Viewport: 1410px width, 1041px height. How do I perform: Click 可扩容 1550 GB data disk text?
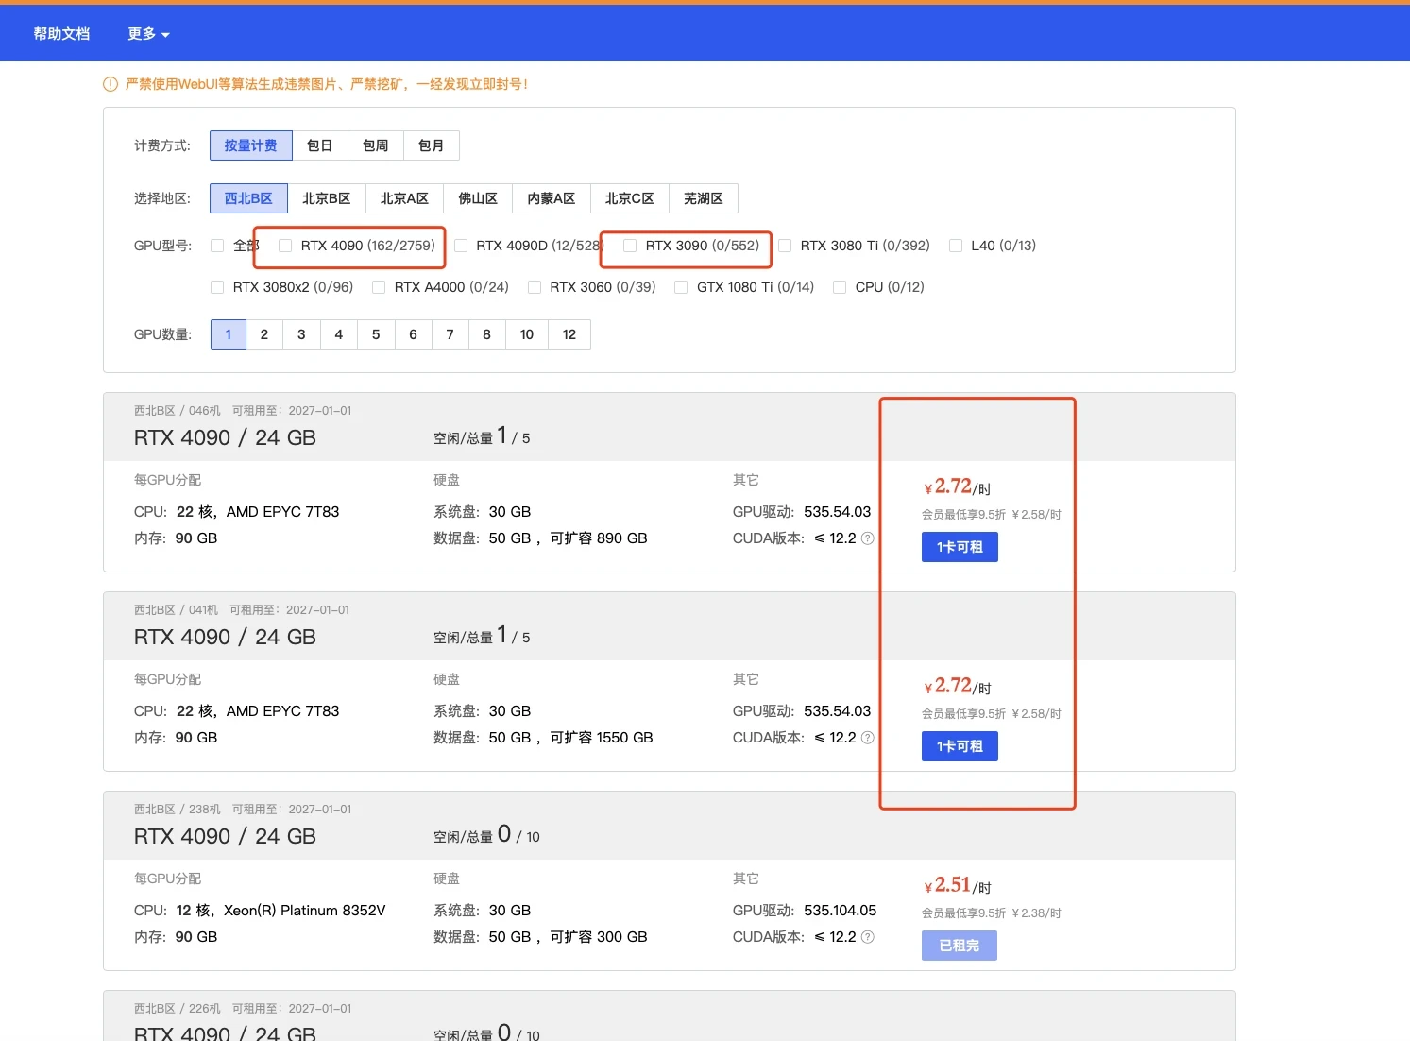602,738
